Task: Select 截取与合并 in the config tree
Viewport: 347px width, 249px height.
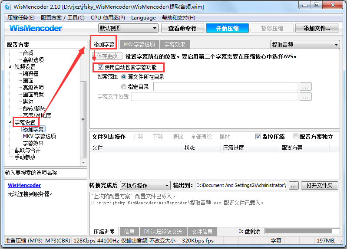Action: [x=27, y=150]
